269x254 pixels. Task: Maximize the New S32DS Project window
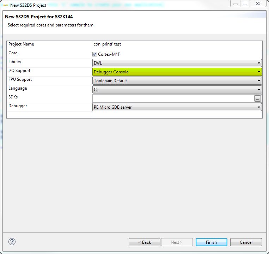click(x=245, y=4)
